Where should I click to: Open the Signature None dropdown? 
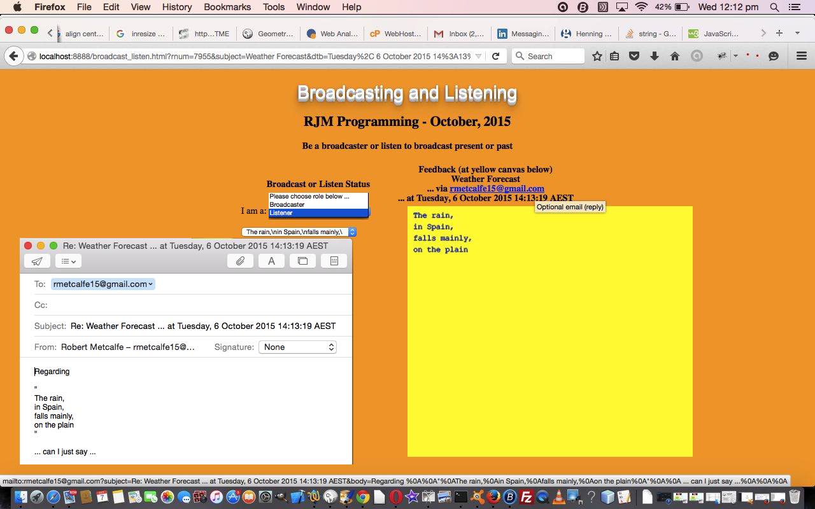(x=297, y=347)
